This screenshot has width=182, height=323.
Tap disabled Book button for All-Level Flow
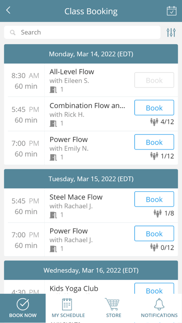tap(154, 80)
